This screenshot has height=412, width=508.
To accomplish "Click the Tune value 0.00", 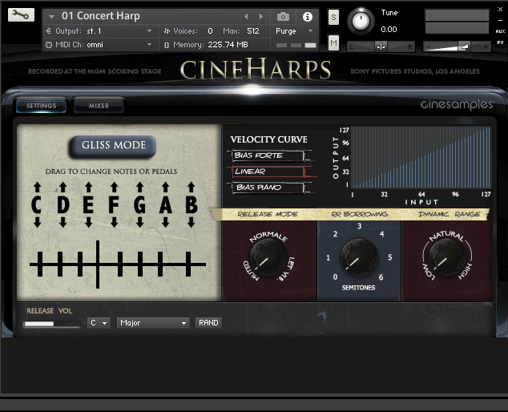I will (x=389, y=30).
